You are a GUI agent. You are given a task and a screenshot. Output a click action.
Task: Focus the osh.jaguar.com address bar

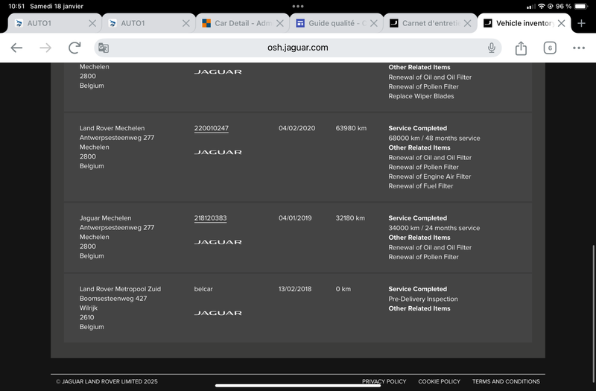tap(297, 48)
